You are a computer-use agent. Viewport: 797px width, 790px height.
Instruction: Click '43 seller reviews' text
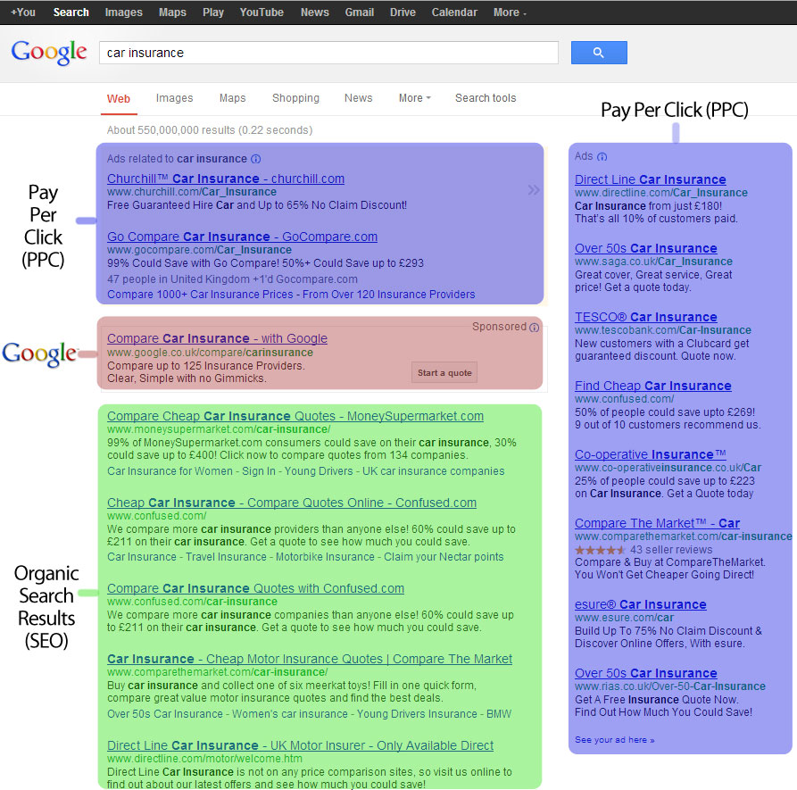point(671,550)
